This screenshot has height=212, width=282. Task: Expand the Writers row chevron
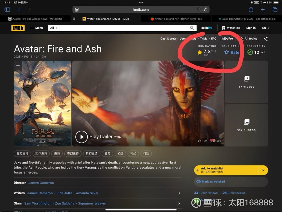[179, 193]
